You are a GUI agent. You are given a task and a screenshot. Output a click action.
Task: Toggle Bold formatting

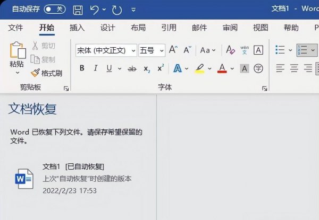(x=82, y=68)
